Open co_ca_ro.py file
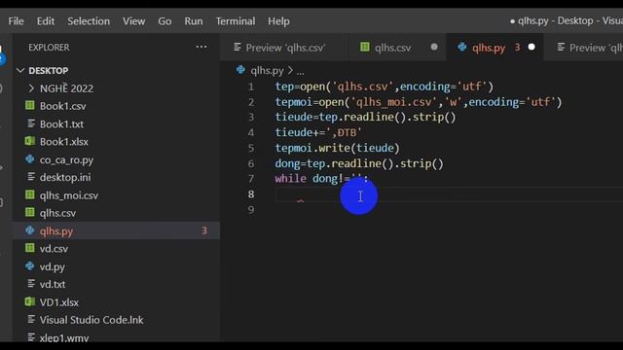623x350 pixels. point(66,159)
